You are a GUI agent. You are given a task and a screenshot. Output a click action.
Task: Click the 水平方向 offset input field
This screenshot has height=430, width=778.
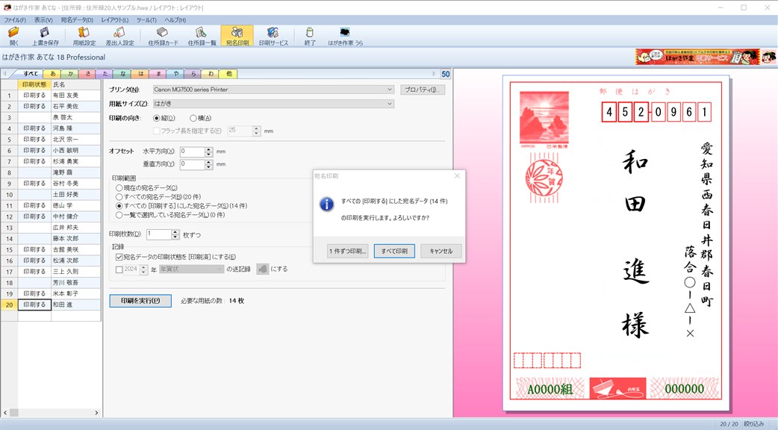[193, 152]
